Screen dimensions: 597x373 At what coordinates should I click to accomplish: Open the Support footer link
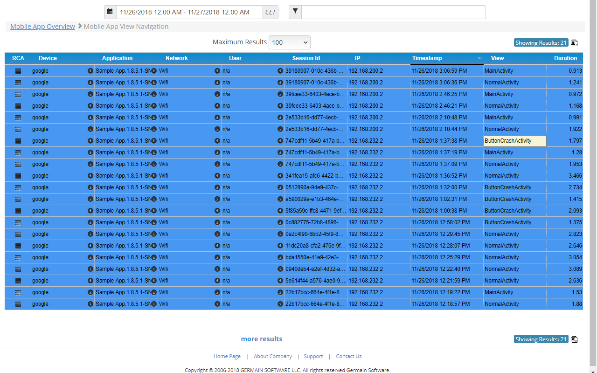(313, 356)
